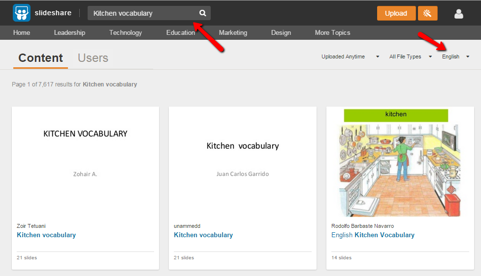Viewport: 481px width, 276px height.
Task: Open the Leadership topic
Action: coord(69,32)
